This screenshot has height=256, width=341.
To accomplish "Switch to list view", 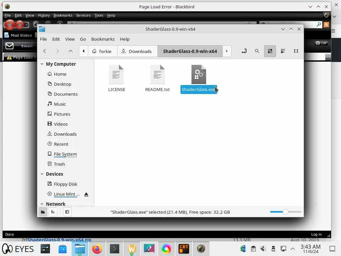I will 283,51.
